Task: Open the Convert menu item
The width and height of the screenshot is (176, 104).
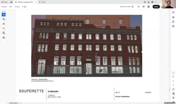Action: tap(17, 7)
